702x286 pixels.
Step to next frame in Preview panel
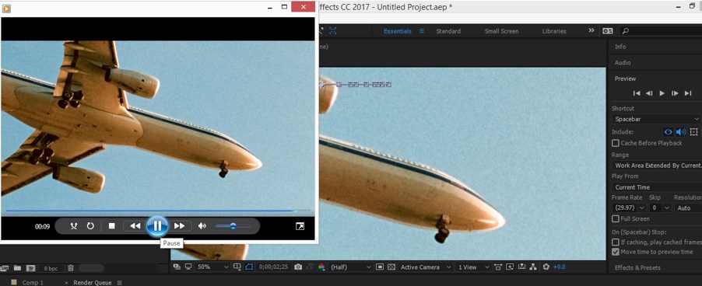click(x=675, y=93)
